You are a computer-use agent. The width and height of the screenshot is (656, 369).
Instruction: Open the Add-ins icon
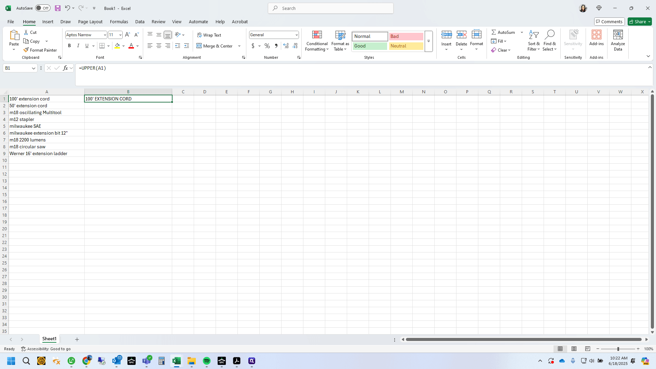click(x=597, y=35)
